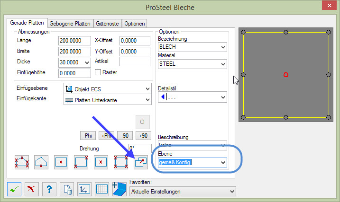Close the ProSteel Bleche dialog
Viewport: 340px width, 202px height.
pos(329,5)
